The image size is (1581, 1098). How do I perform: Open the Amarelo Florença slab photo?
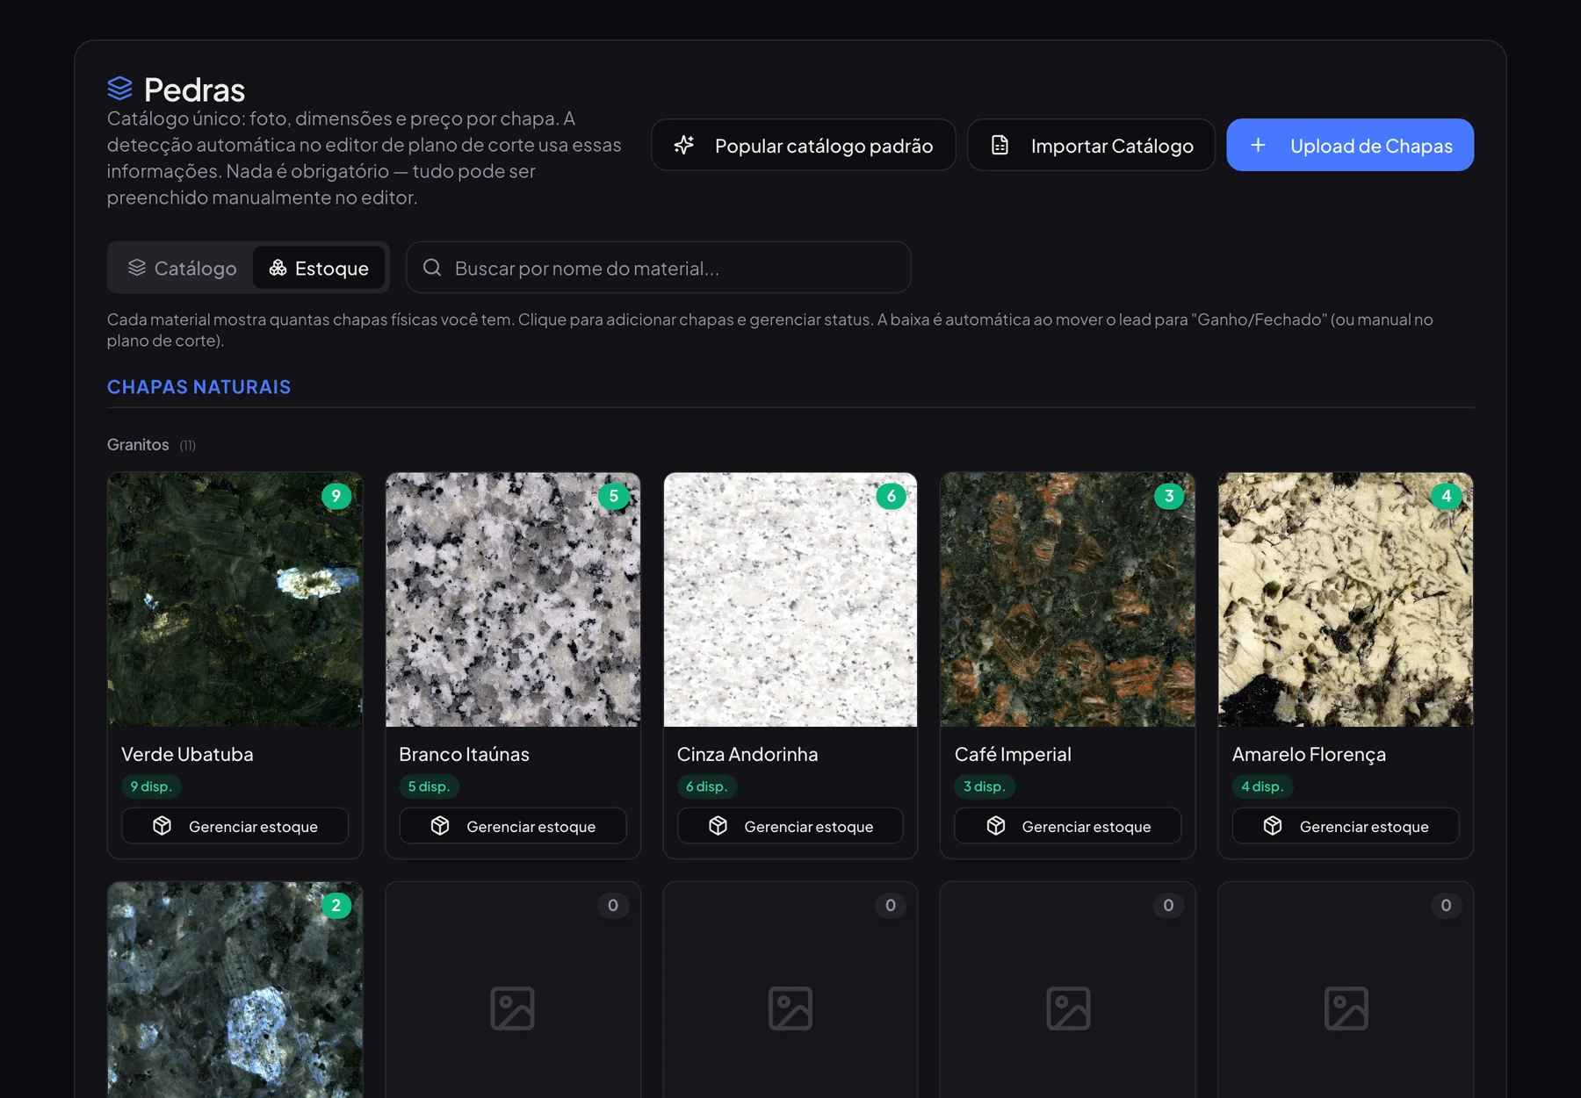[1346, 599]
